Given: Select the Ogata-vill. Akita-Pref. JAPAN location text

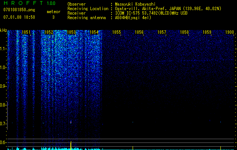Looking at the screenshot, I should pos(168,9).
